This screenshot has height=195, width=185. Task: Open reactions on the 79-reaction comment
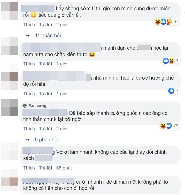(169, 126)
